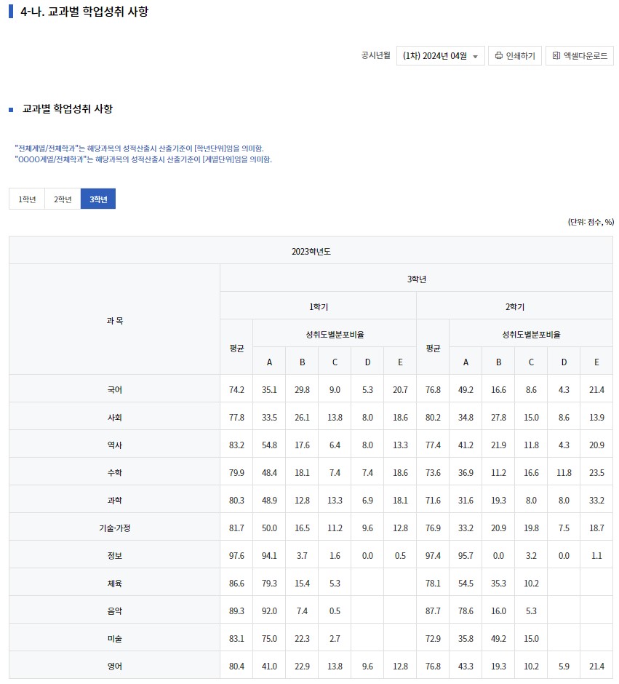Image resolution: width=619 pixels, height=684 pixels.
Task: Select the 영어 subject row
Action: [114, 665]
